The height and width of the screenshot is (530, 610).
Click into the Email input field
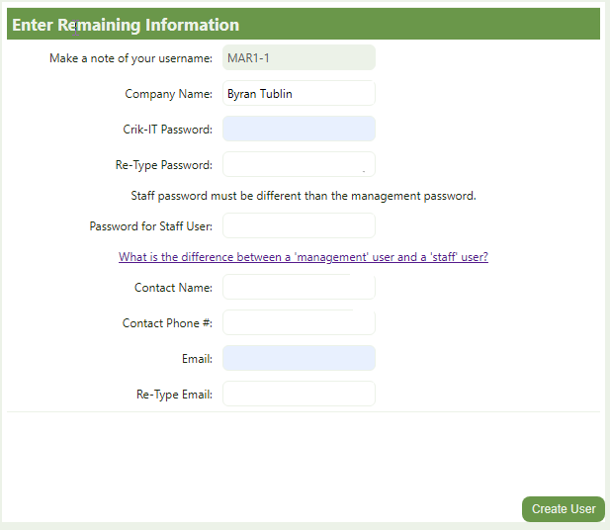pyautogui.click(x=299, y=359)
